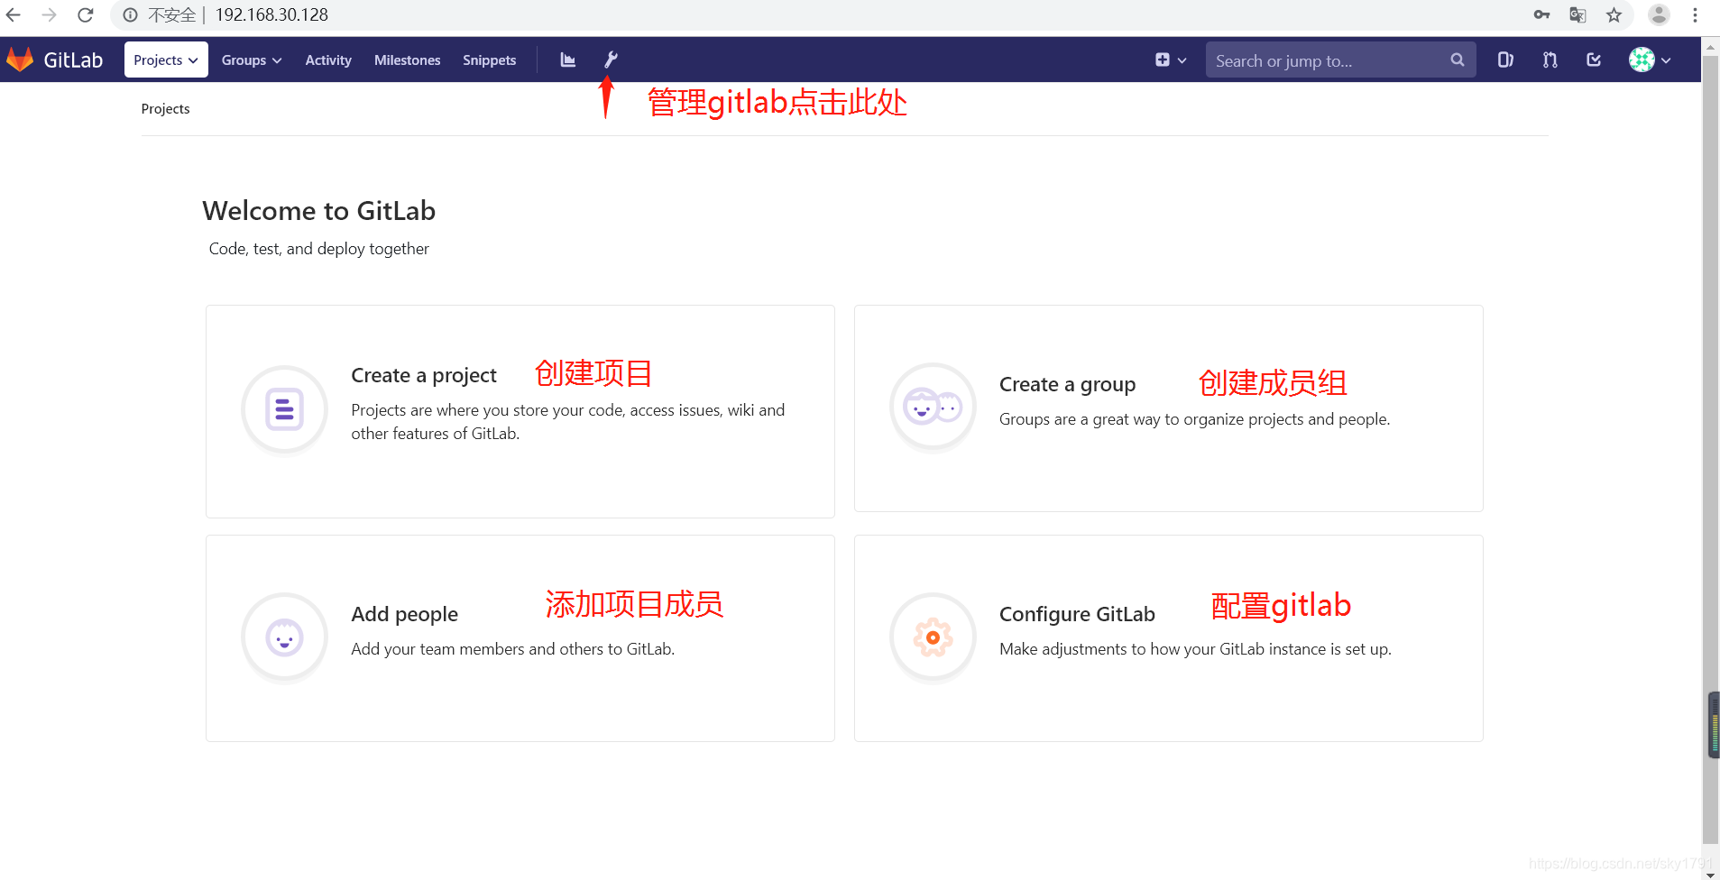Image resolution: width=1720 pixels, height=880 pixels.
Task: Click the new item plus icon
Action: click(x=1163, y=60)
